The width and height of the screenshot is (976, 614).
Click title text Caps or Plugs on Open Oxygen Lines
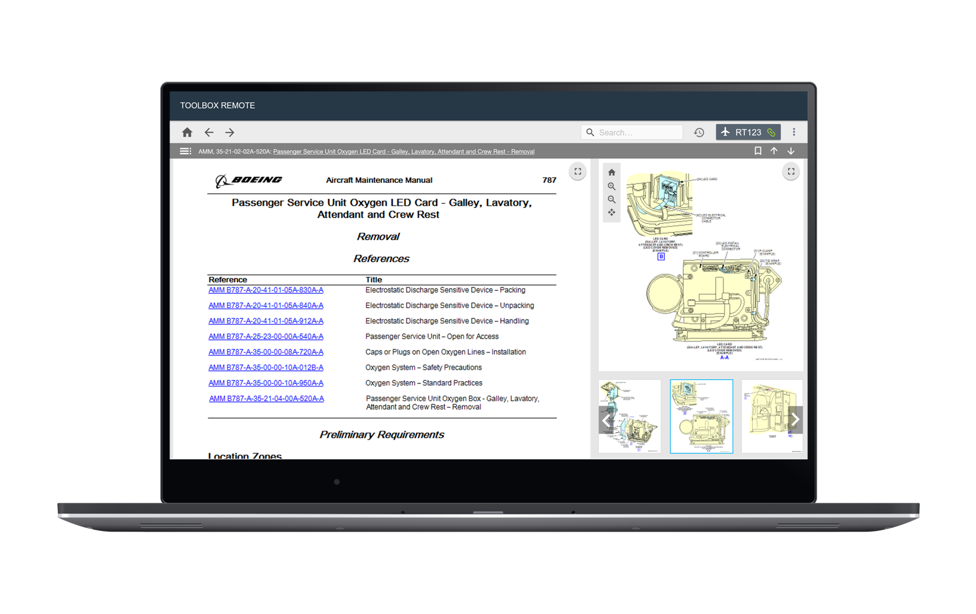445,352
